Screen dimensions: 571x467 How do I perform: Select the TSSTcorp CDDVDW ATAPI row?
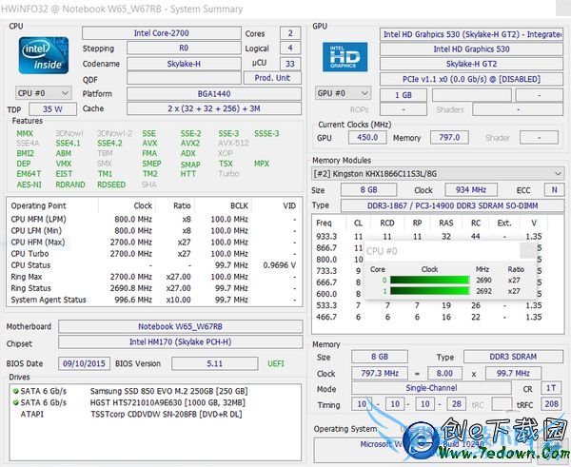pos(155,415)
